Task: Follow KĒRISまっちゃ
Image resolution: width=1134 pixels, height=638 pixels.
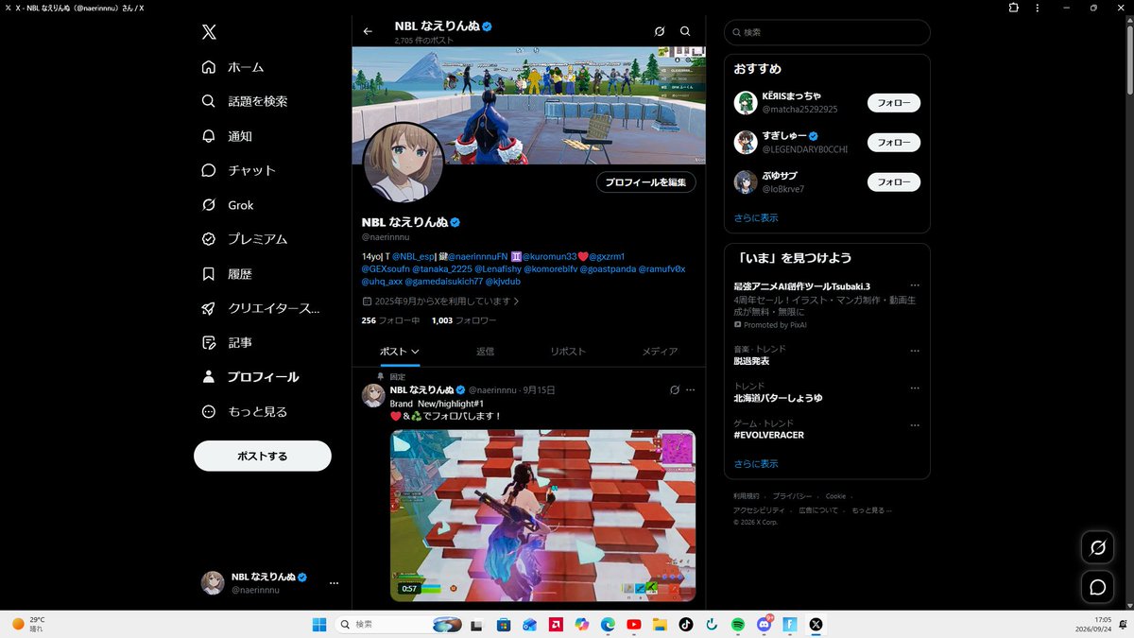Action: 894,103
